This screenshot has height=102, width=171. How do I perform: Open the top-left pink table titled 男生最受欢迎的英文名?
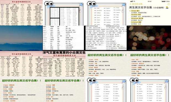(21, 13)
